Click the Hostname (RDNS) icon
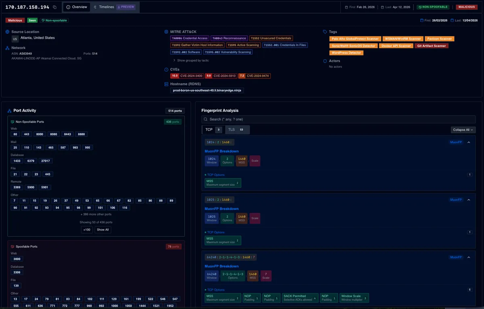This screenshot has width=484, height=309. (165, 84)
